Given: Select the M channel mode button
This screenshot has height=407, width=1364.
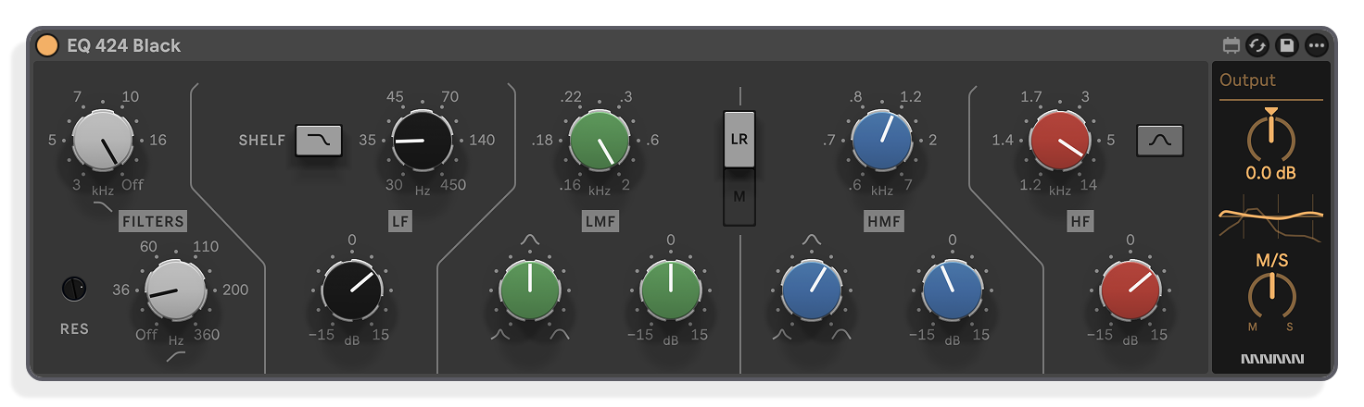Looking at the screenshot, I should 739,196.
